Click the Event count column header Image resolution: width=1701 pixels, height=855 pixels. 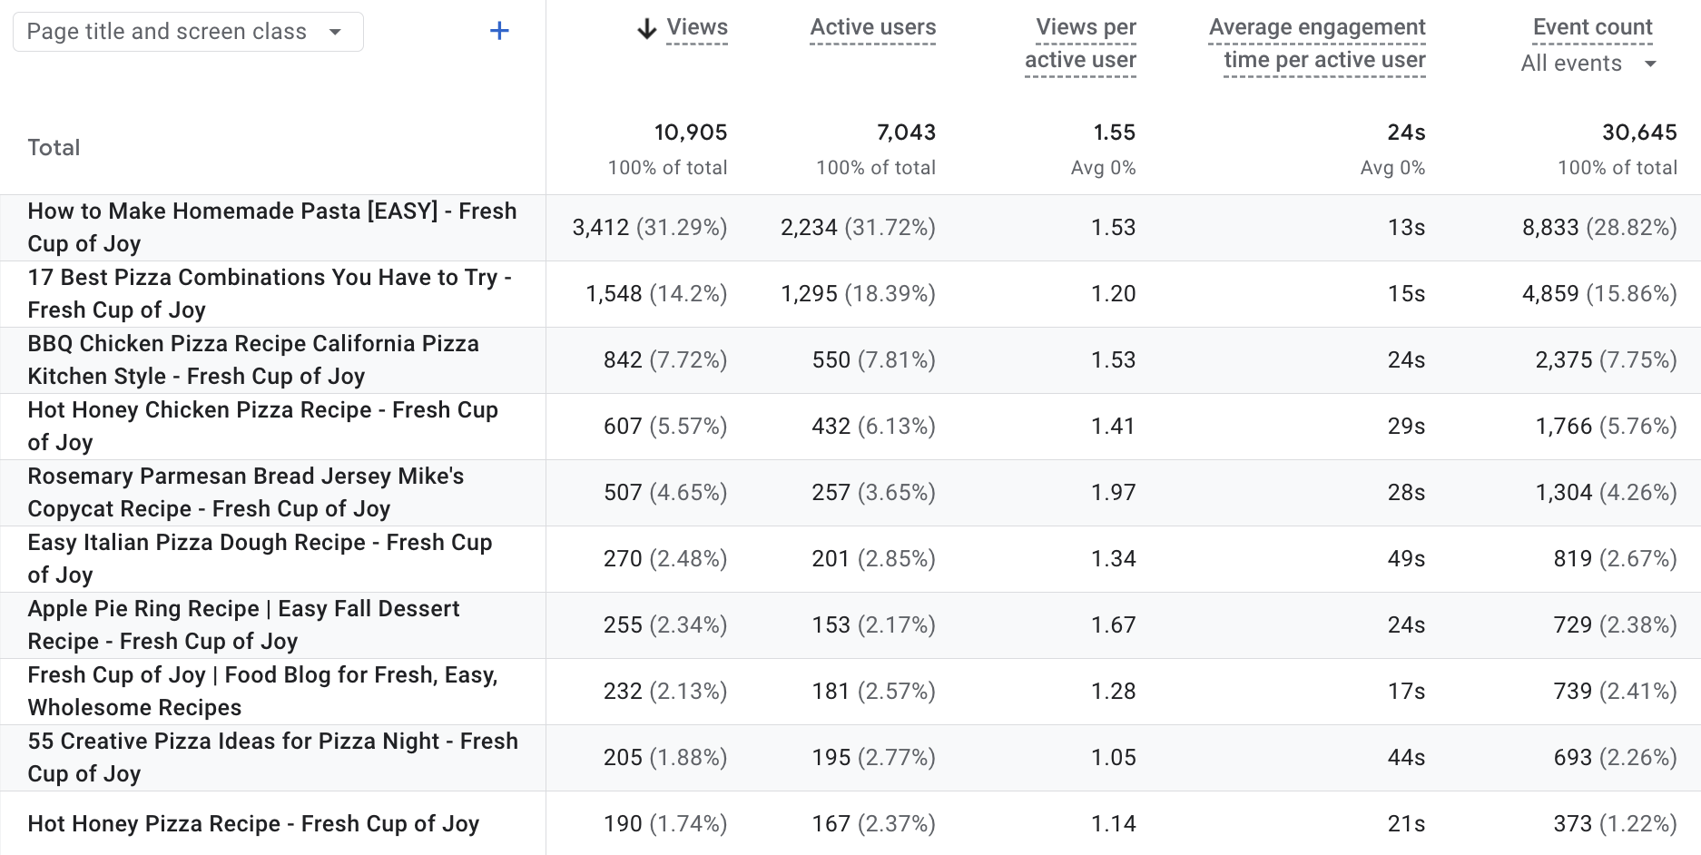pos(1592,27)
